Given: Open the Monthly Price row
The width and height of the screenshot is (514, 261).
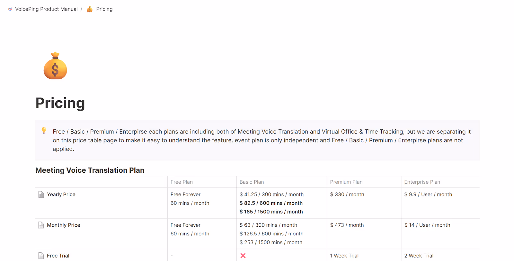Looking at the screenshot, I should click(64, 225).
